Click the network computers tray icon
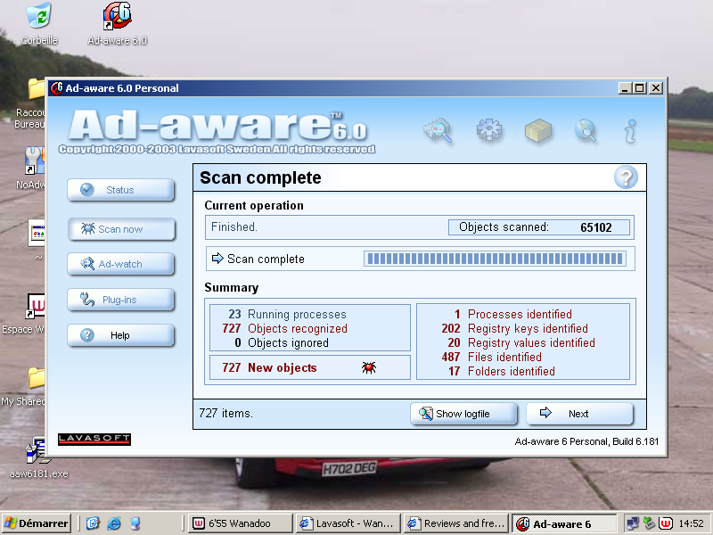Image resolution: width=713 pixels, height=535 pixels. coord(632,523)
